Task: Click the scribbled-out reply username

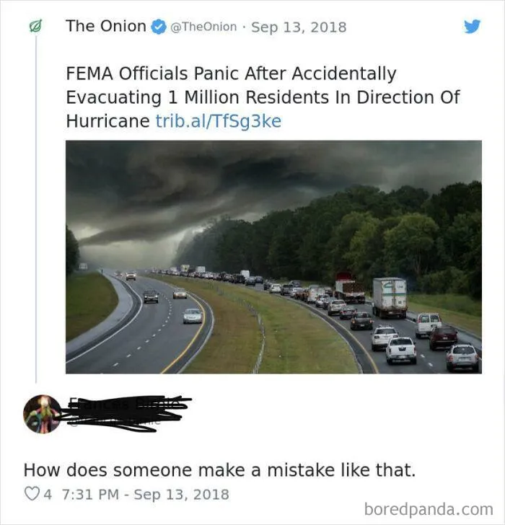Action: click(126, 414)
